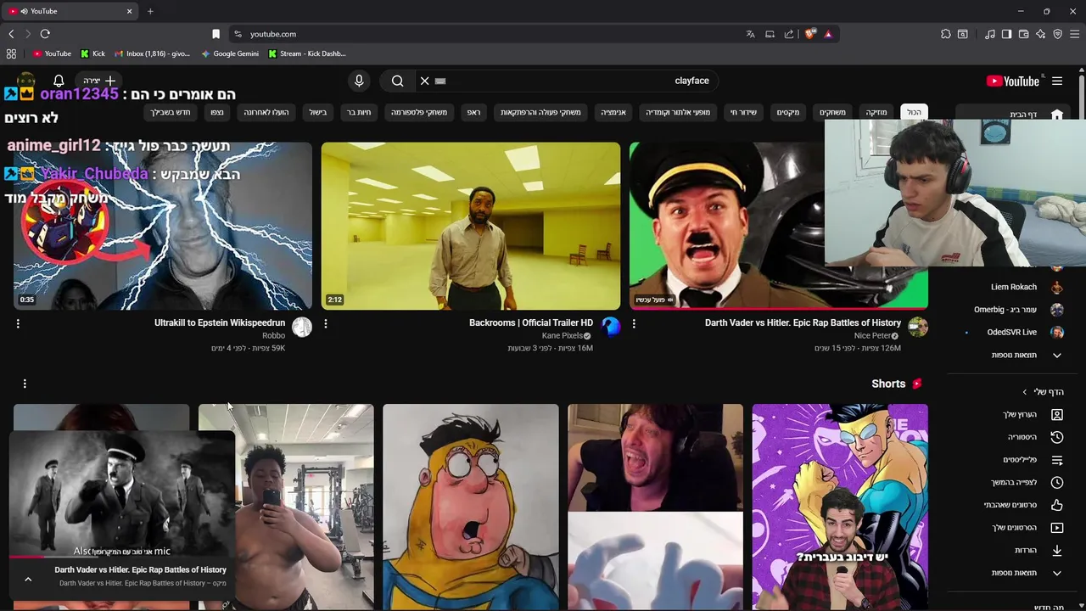Open the Invincible Hebrew dub Short

[840, 507]
